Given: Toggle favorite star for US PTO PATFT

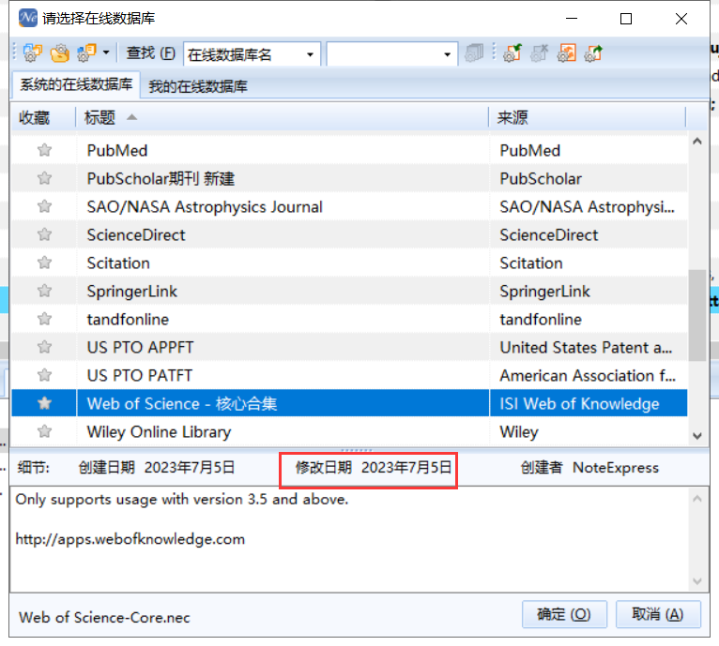Looking at the screenshot, I should click(x=44, y=375).
